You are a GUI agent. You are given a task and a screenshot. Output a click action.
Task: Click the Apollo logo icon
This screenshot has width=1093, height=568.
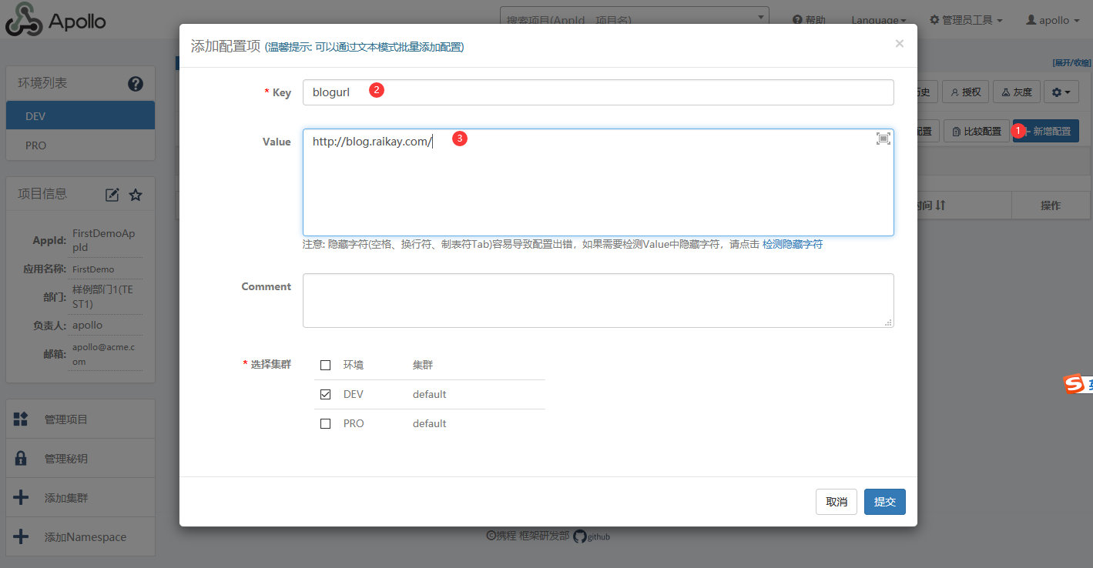[x=24, y=20]
